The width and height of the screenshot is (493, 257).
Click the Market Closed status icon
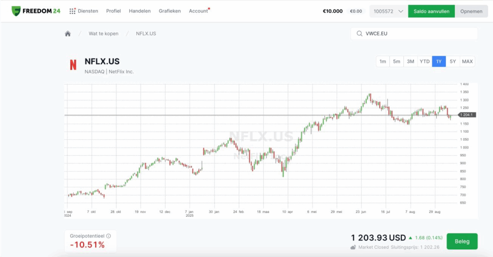pyautogui.click(x=353, y=247)
